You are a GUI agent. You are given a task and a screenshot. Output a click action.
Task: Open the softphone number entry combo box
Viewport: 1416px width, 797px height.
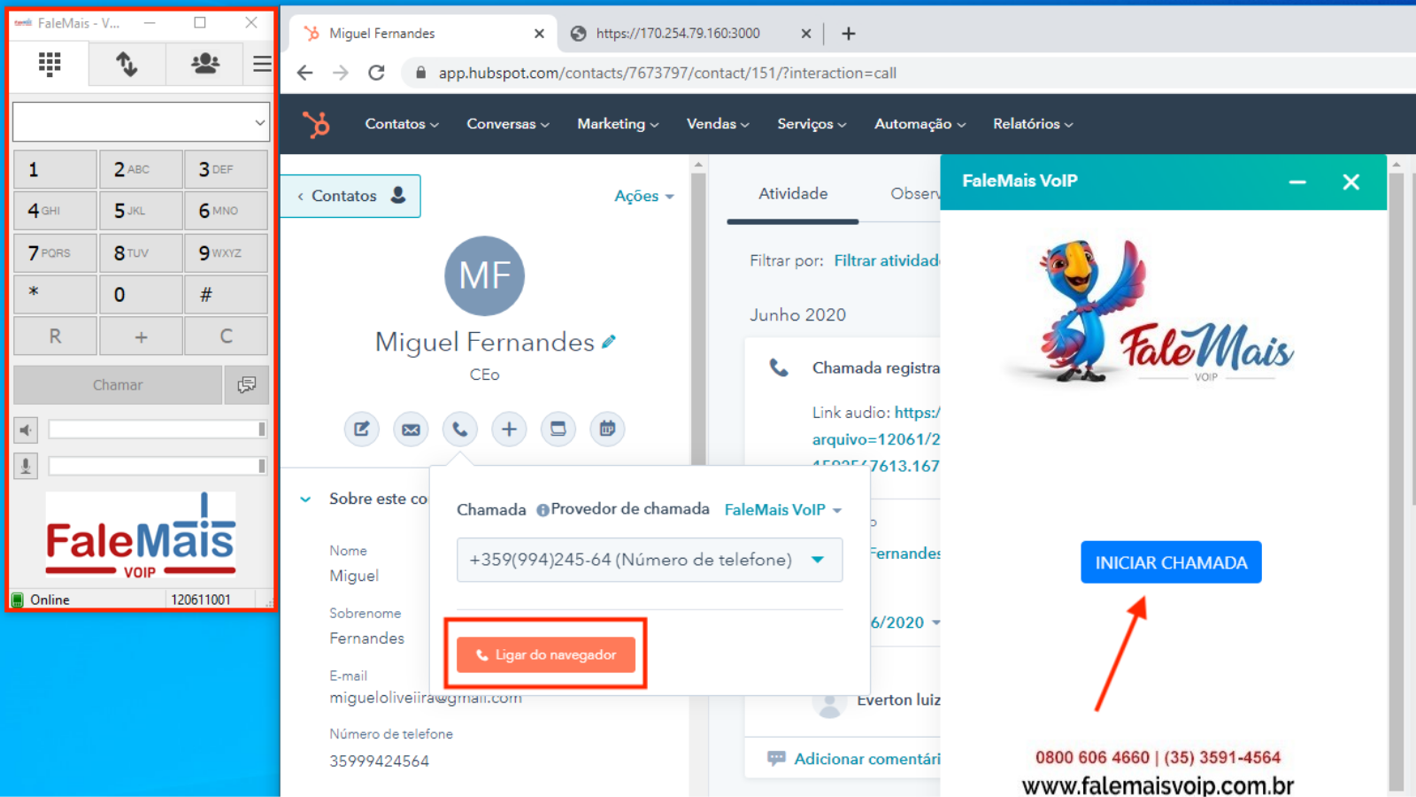coord(141,122)
